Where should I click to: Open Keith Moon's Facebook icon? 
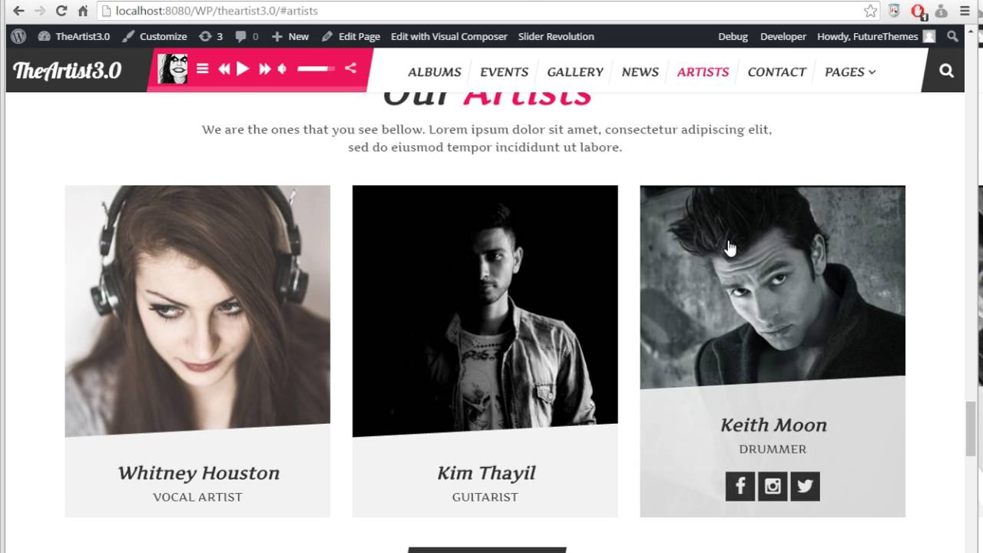pos(740,486)
